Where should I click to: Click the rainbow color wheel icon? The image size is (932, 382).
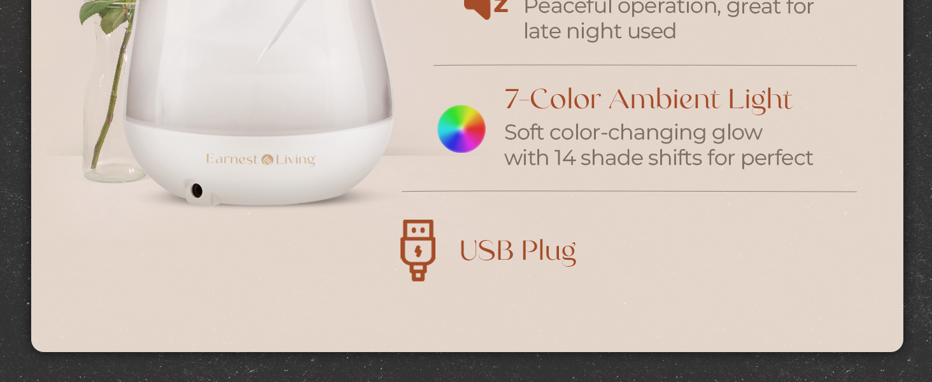462,129
